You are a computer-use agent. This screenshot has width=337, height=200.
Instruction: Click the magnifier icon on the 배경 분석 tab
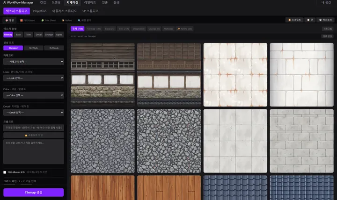click(x=79, y=21)
